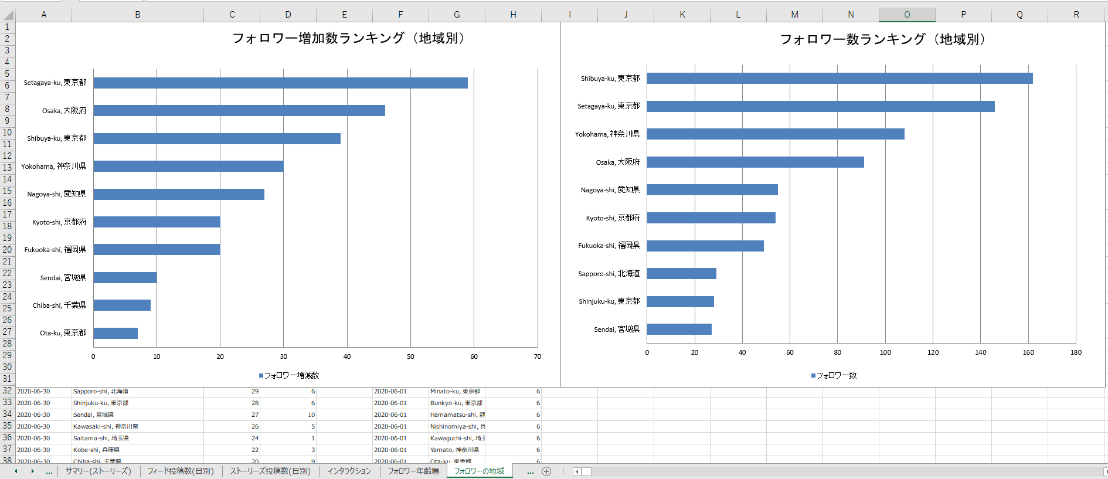The width and height of the screenshot is (1108, 479).
Task: Show more sheet tabs via right ellipsis
Action: [x=530, y=471]
